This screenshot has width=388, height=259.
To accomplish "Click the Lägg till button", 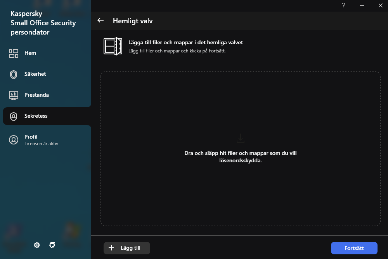I will [127, 248].
